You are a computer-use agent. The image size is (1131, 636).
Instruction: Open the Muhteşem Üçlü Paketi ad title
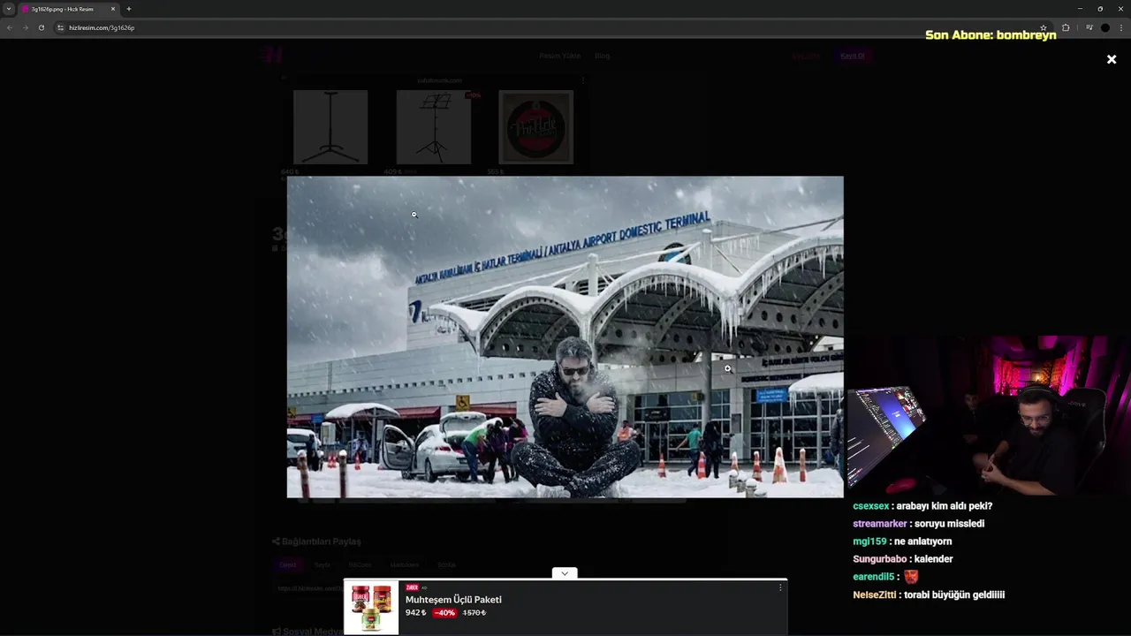453,600
